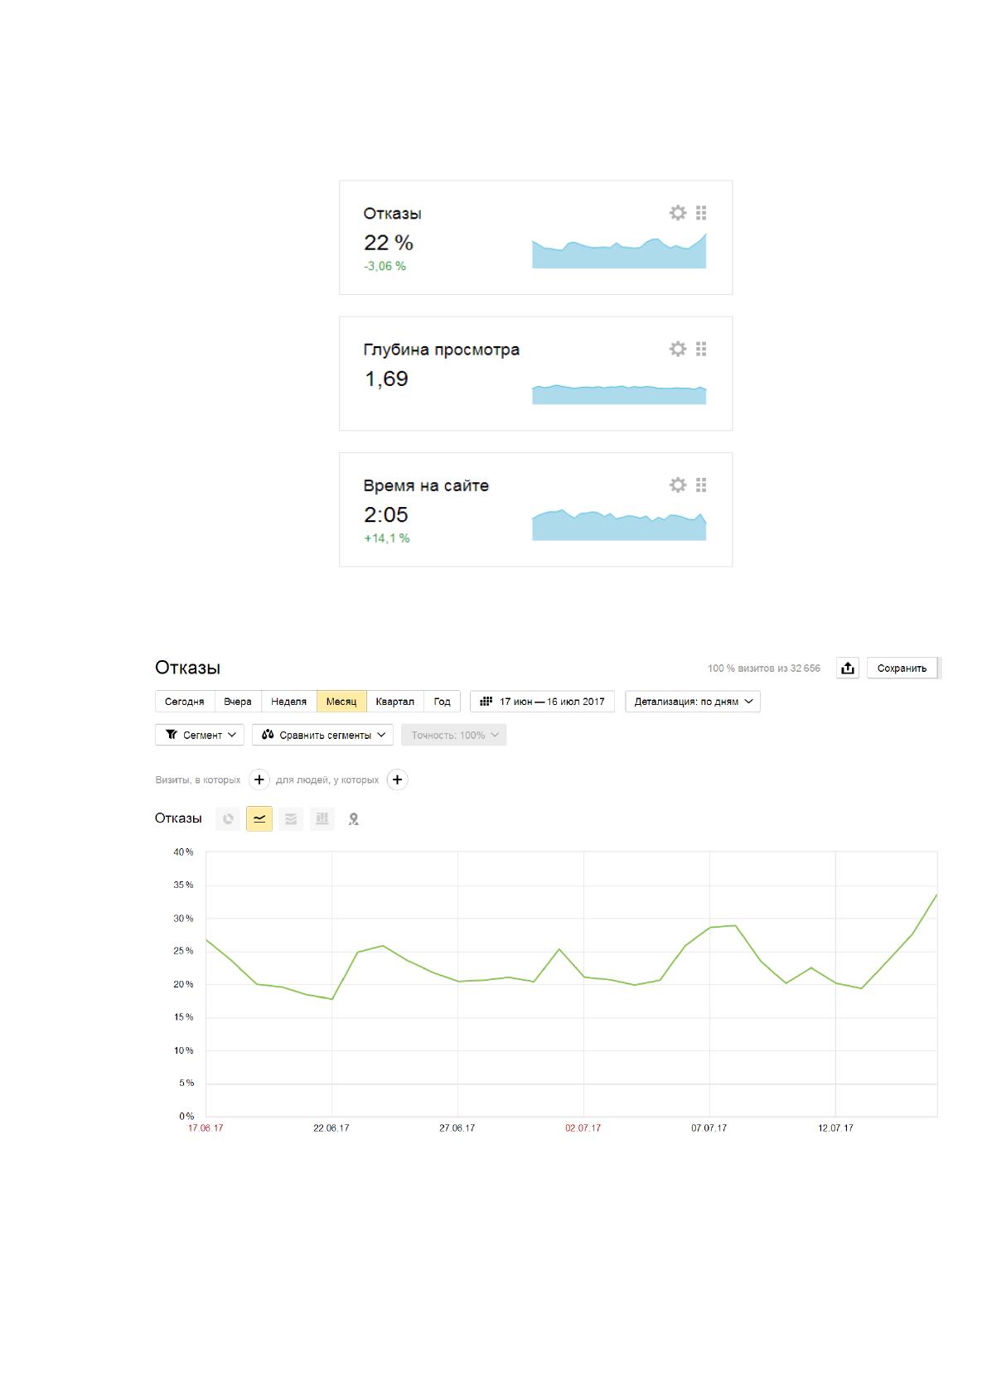Expand the Сегмент dropdown
Viewport: 987px width, 1395px height.
point(200,735)
